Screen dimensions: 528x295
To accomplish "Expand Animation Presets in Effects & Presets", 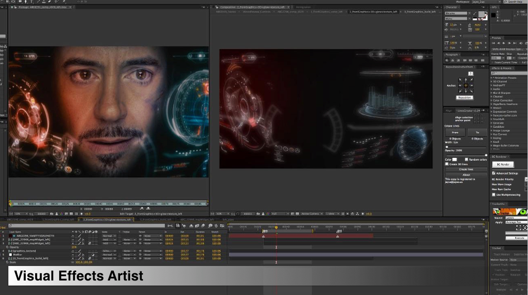I will point(492,78).
